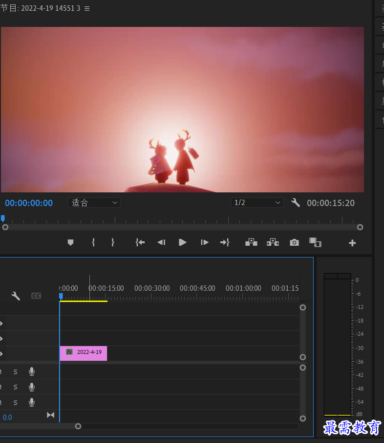This screenshot has width=384, height=443.
Task: Open timeline display settings wrench
Action: tap(16, 296)
